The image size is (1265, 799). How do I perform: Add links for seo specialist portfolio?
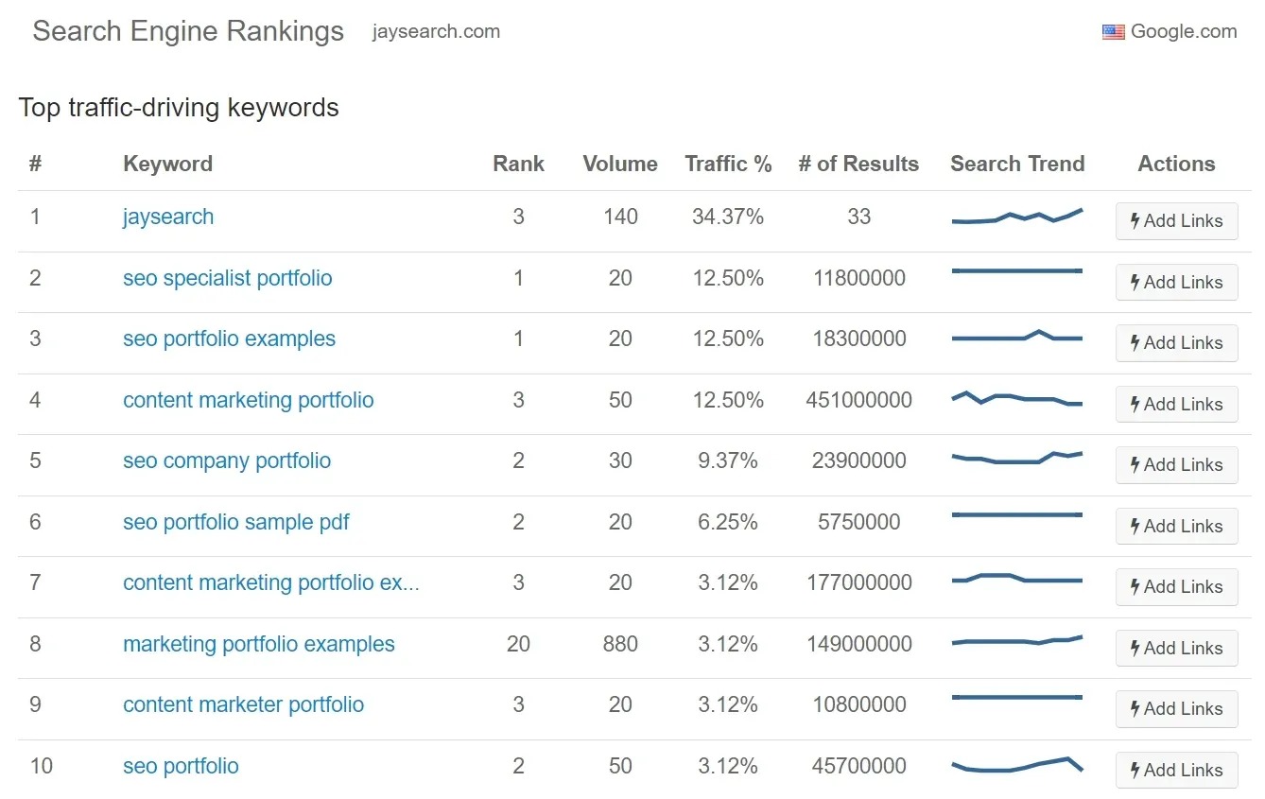(1176, 282)
